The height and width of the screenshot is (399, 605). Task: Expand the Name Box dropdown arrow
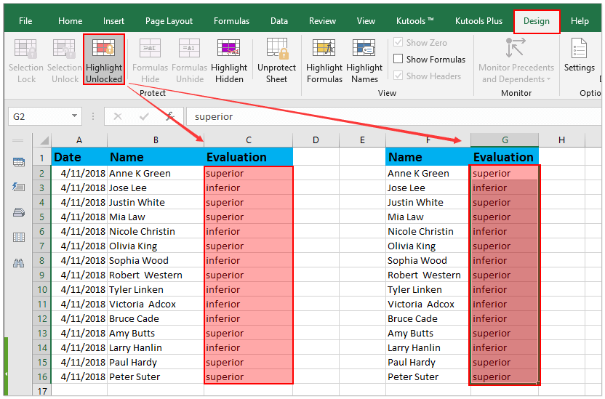(x=74, y=116)
